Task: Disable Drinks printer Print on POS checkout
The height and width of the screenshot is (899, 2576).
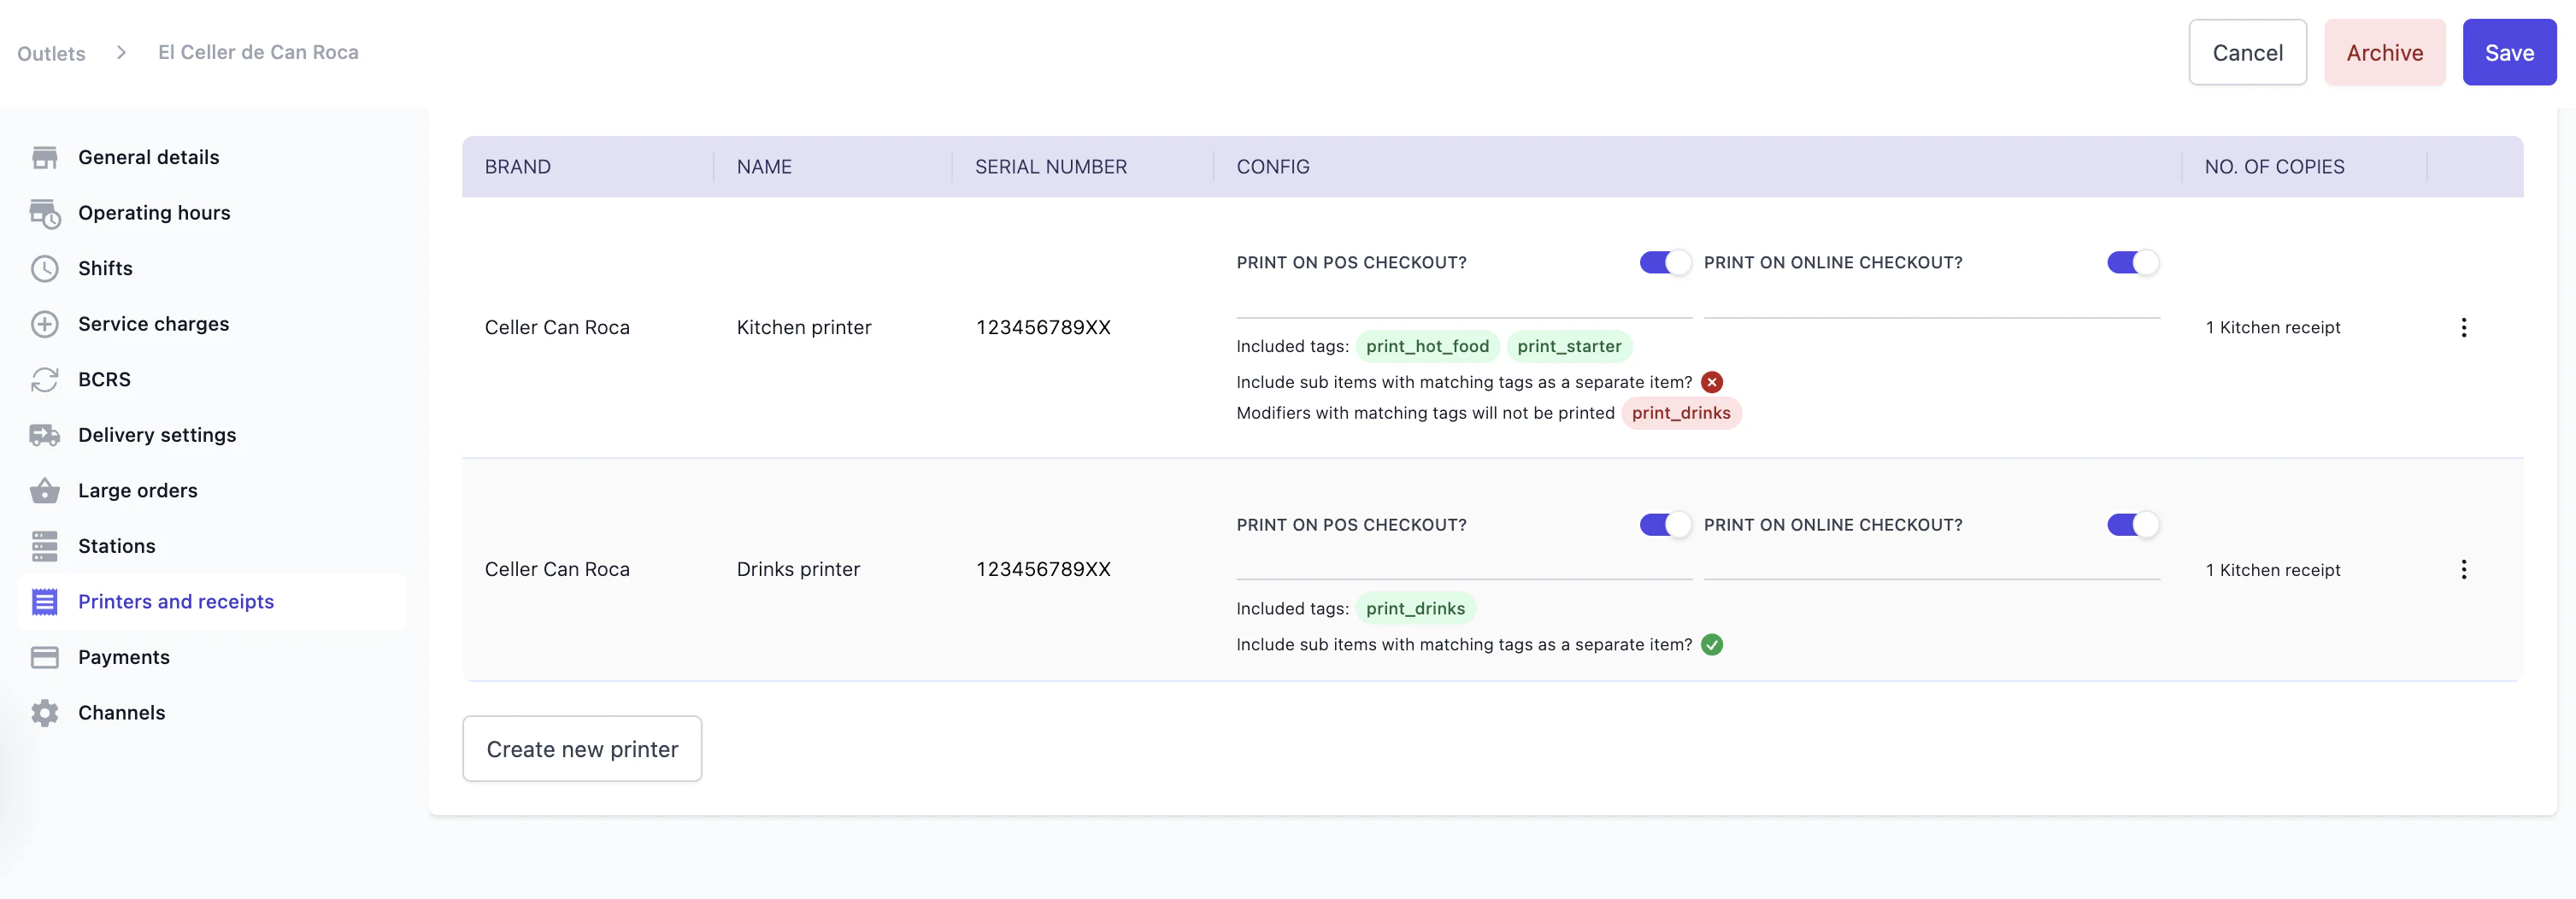Action: (1664, 525)
